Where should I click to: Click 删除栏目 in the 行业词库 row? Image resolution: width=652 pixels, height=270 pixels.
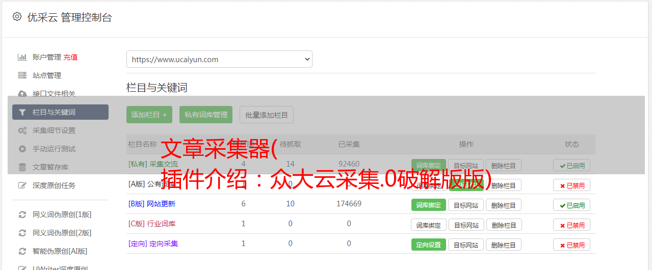pos(504,225)
